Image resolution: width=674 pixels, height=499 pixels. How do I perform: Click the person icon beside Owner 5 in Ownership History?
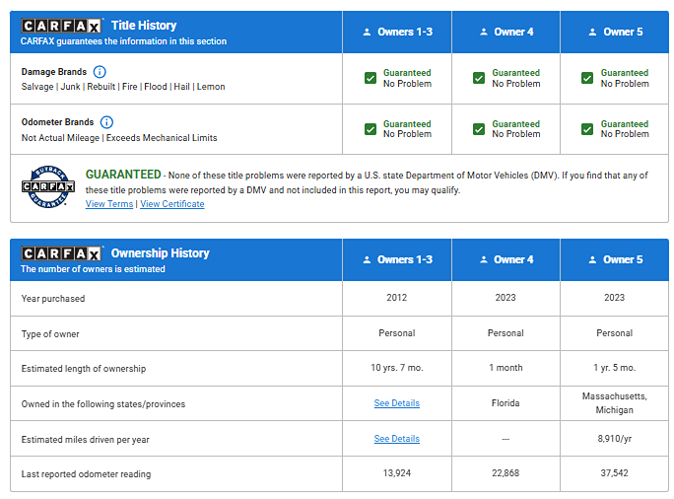tap(592, 259)
